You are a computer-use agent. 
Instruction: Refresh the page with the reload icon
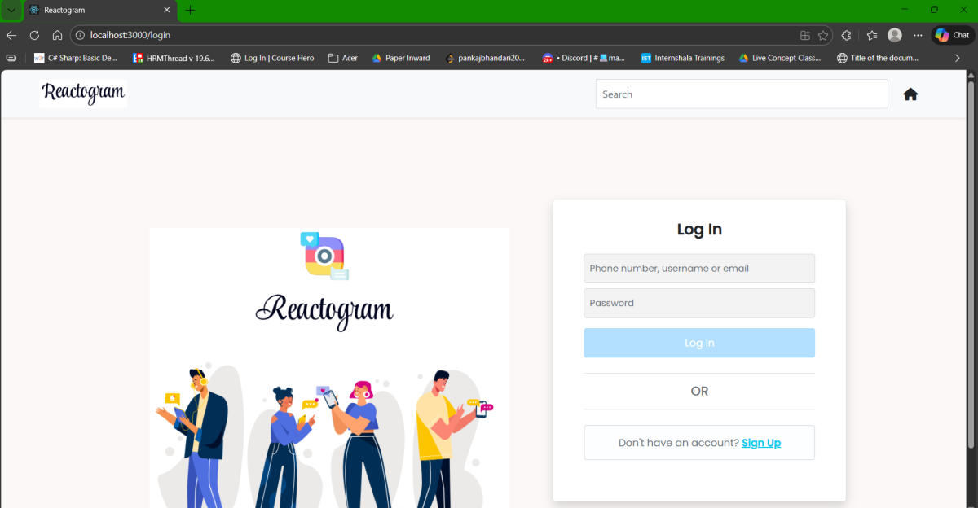click(x=34, y=35)
